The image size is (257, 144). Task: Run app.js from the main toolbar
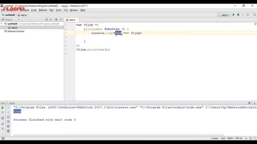point(234,15)
